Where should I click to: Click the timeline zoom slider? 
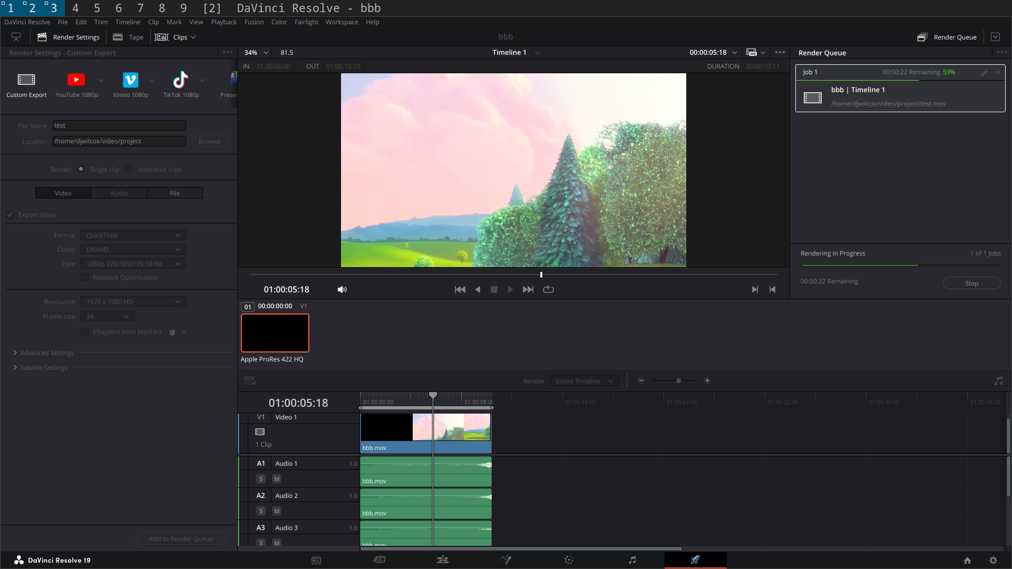click(674, 381)
